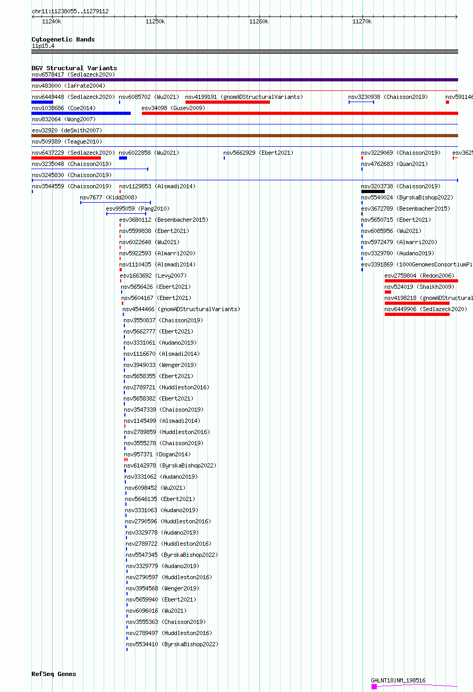Open nsv3949033 (Wenger2019) label
This screenshot has width=473, height=692.
pyautogui.click(x=160, y=365)
